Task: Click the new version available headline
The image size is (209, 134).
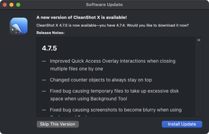Action: click(82, 18)
